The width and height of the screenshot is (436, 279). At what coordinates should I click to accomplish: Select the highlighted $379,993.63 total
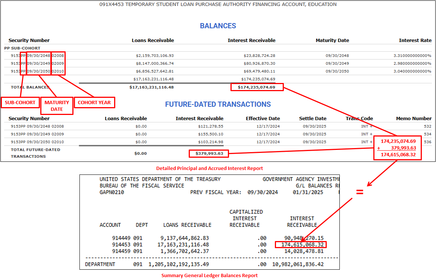[x=208, y=153]
